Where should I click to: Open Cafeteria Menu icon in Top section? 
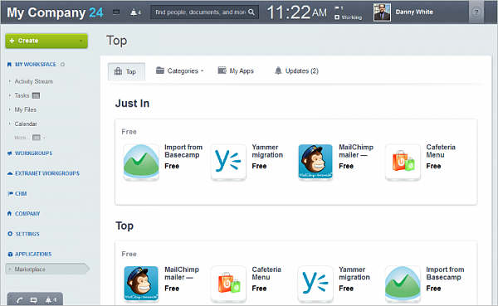pos(228,284)
